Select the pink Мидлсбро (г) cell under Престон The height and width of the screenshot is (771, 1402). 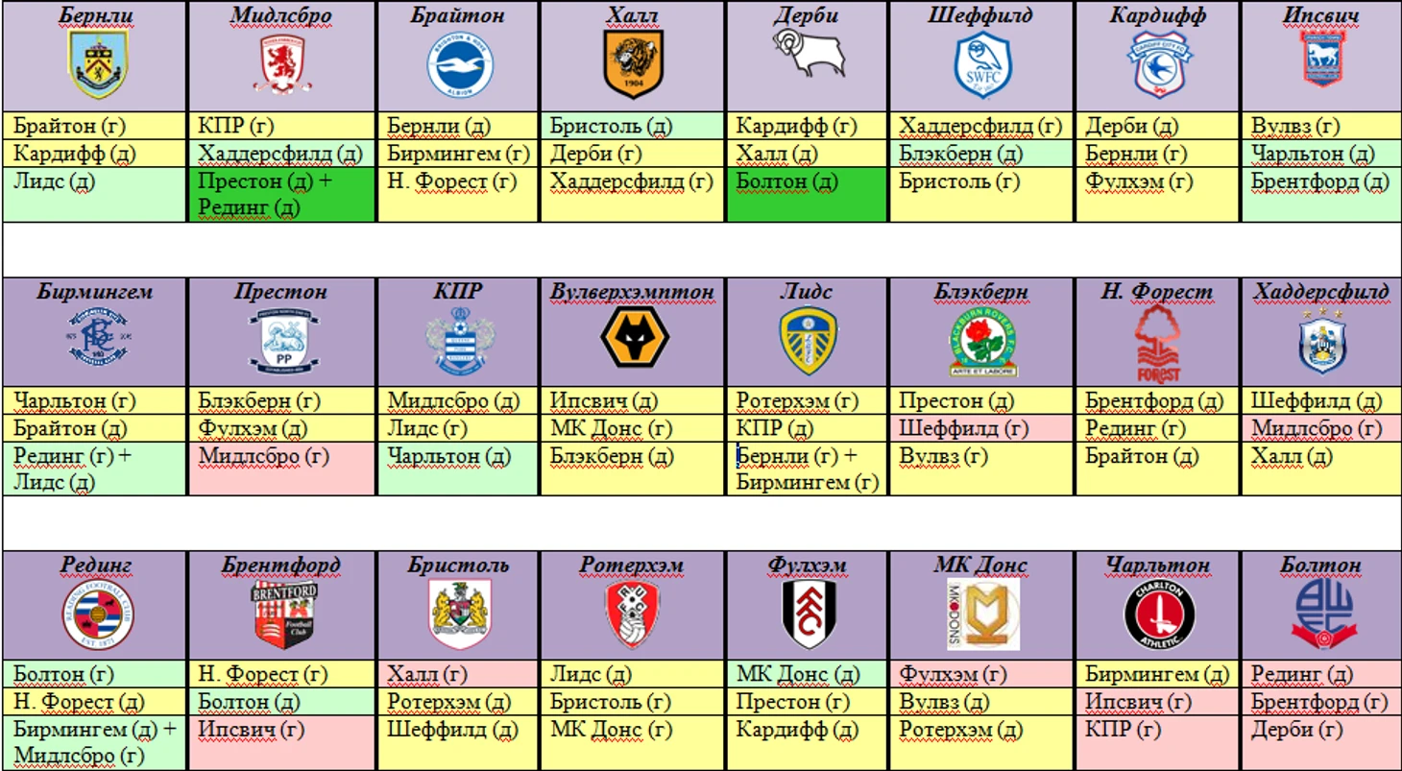coord(282,469)
